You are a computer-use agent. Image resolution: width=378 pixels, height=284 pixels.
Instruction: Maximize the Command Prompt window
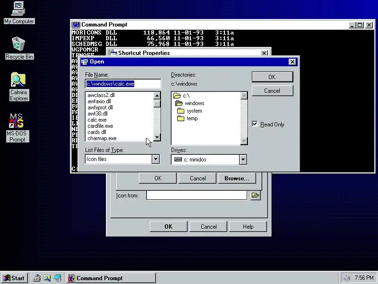360,25
